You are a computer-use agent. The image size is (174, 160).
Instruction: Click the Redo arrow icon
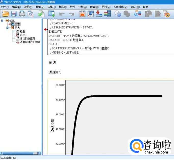click(71, 14)
